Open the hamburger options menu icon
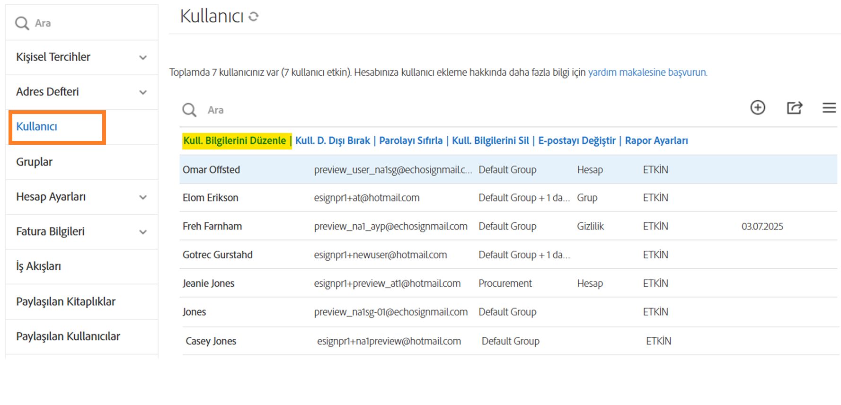Screen dimensions: 841x405 pyautogui.click(x=829, y=108)
